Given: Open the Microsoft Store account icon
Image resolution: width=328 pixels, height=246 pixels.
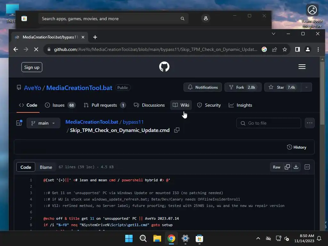Looking at the screenshot, I should [x=206, y=18].
